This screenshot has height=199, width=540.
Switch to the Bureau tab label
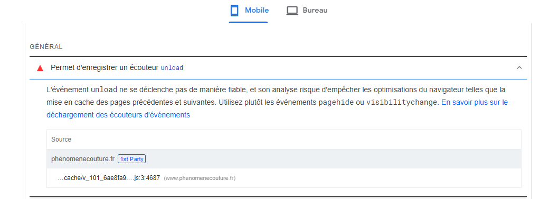tap(315, 11)
